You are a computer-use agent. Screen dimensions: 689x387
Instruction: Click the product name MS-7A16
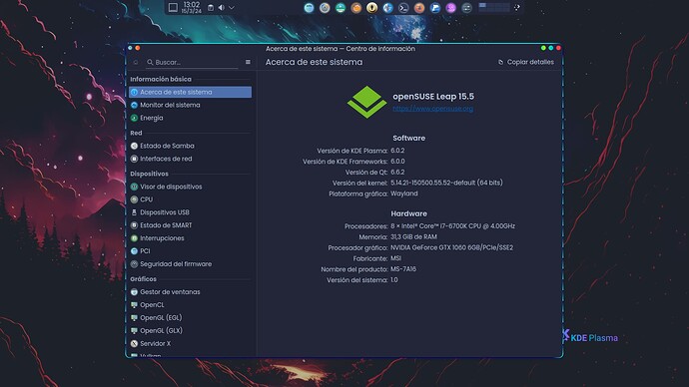point(403,269)
